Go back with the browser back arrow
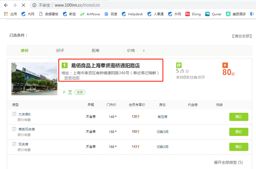 6,5
